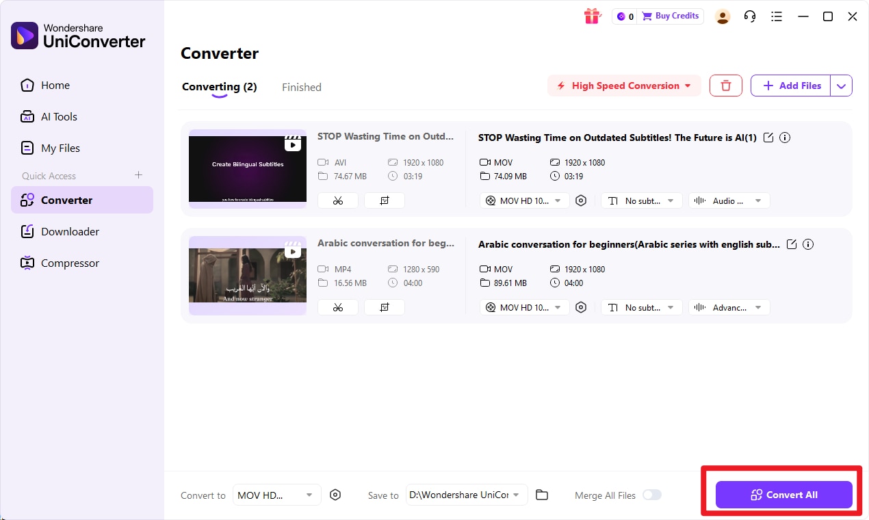Rename the STOP Wasting Time output title
The width and height of the screenshot is (869, 520).
click(768, 138)
